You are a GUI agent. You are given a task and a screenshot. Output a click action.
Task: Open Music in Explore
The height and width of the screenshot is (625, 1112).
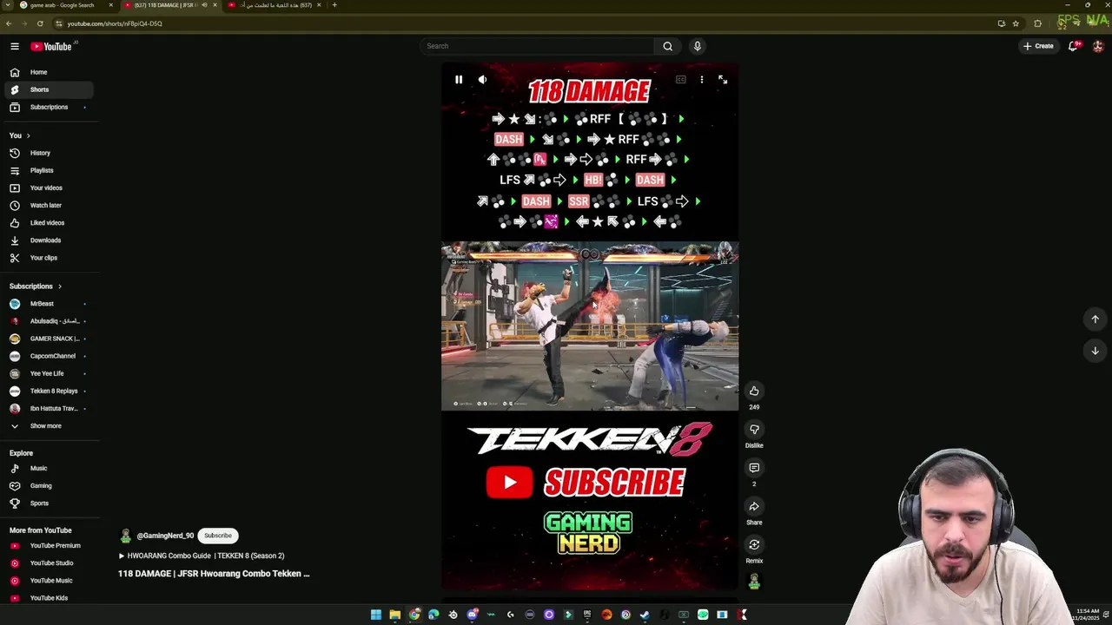click(48, 468)
